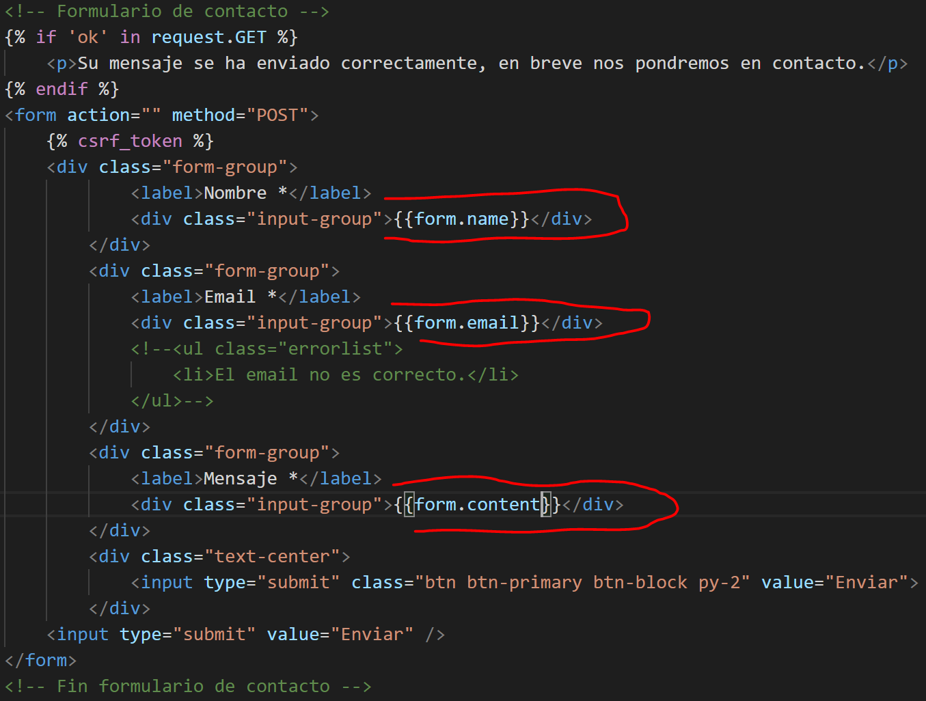Click the text 'El email no es correcto.'
The height and width of the screenshot is (701, 926).
tap(341, 375)
